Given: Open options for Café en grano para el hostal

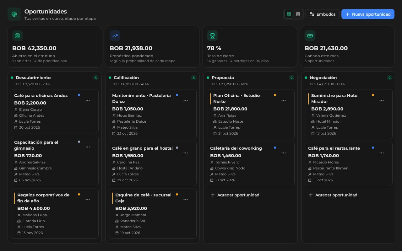Looking at the screenshot, I should (x=186, y=153).
